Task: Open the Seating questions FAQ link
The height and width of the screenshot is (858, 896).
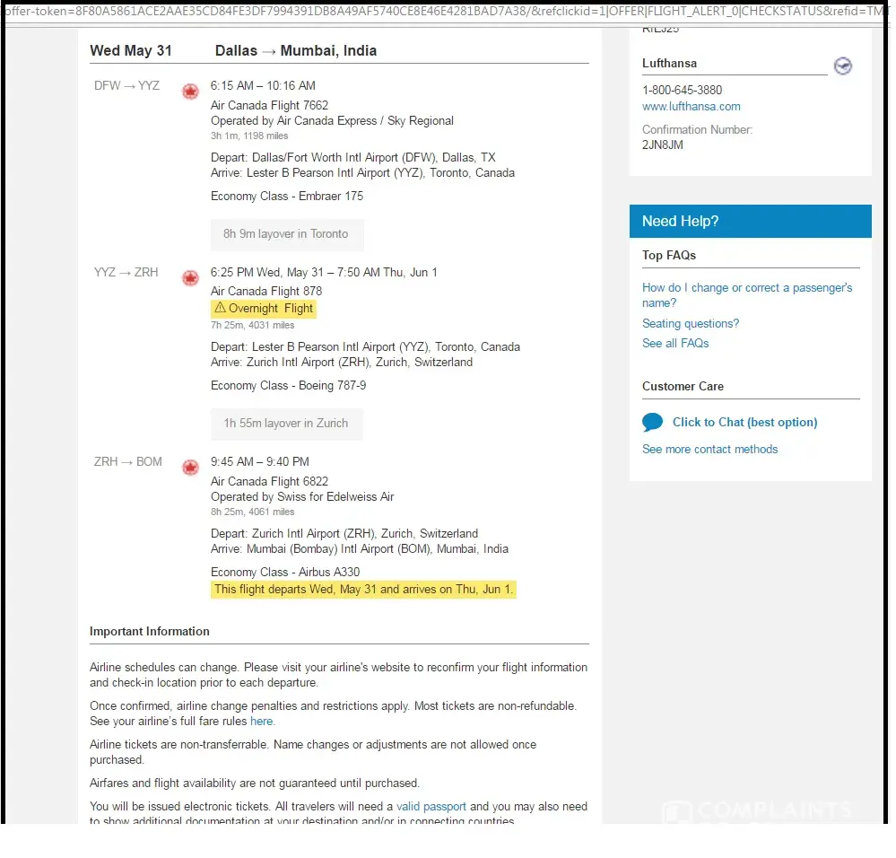Action: pyautogui.click(x=691, y=323)
